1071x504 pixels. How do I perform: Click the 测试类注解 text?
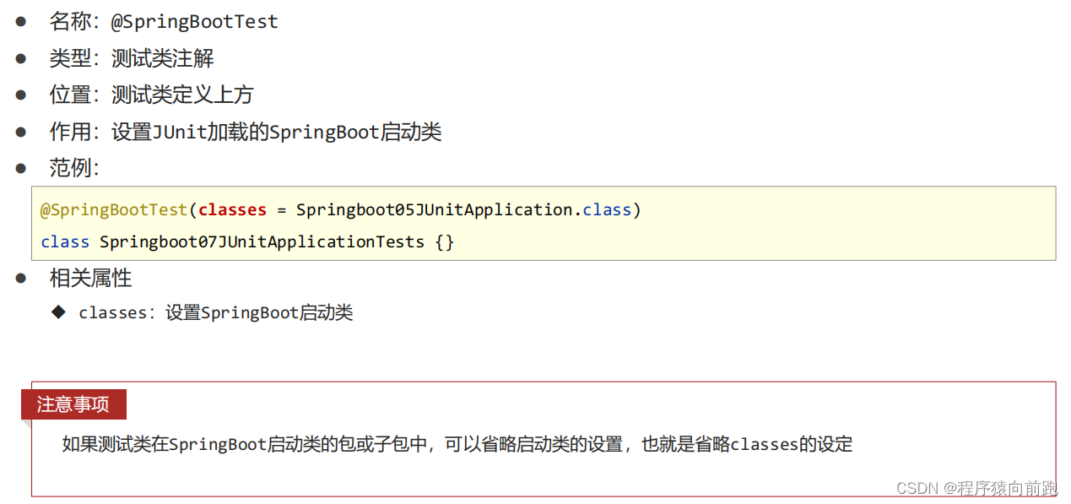point(162,58)
